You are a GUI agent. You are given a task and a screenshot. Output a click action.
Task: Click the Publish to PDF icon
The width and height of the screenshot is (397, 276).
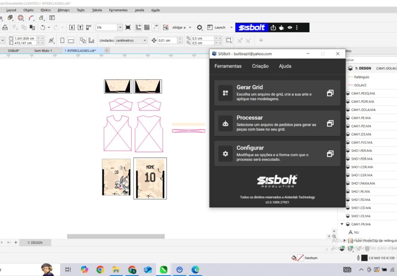[89, 27]
